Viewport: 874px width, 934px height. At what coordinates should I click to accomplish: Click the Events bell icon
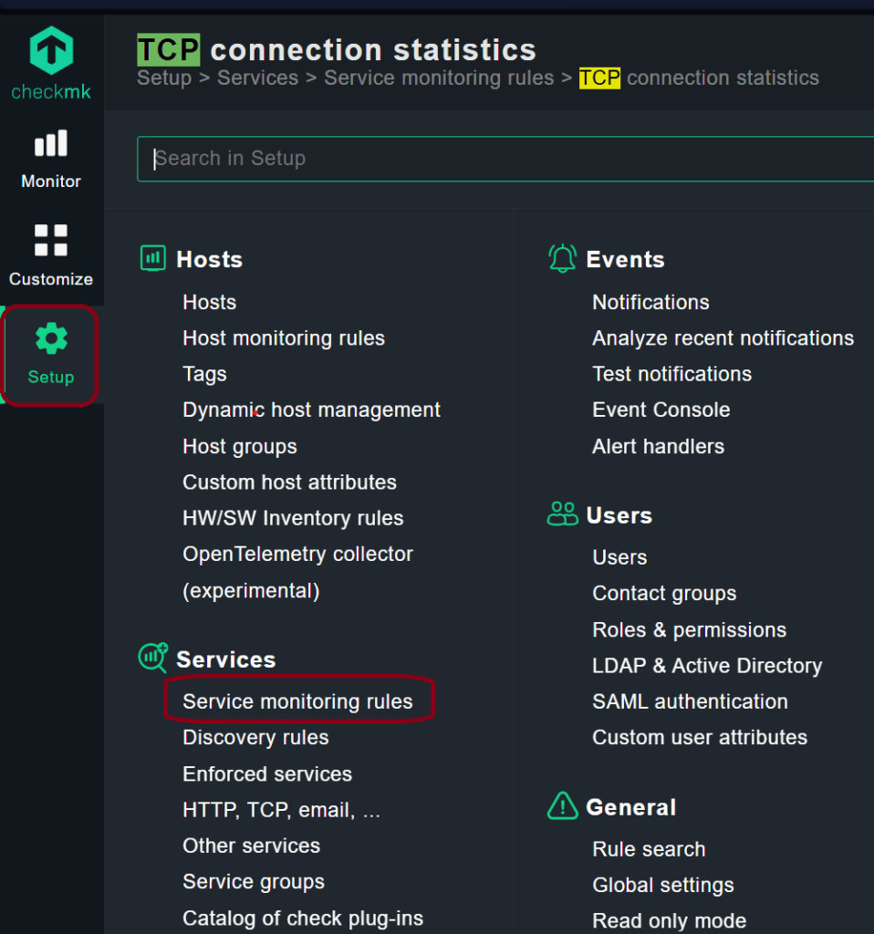(x=562, y=258)
